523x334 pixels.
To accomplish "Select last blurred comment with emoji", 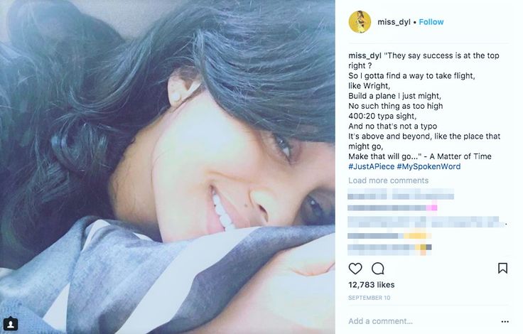I will (389, 247).
